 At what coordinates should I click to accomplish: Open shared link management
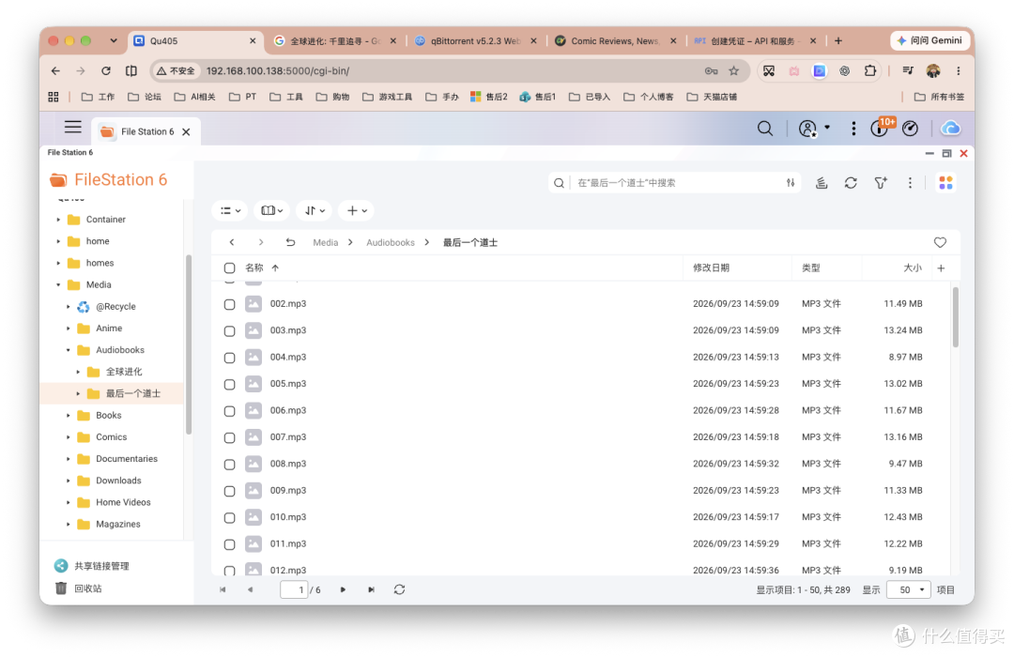[91, 566]
